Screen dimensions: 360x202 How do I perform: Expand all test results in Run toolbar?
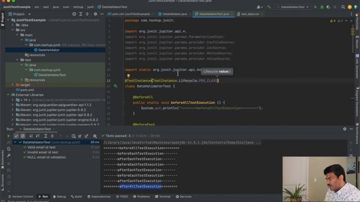(46, 136)
